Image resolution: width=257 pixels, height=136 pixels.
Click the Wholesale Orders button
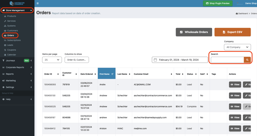194,32
